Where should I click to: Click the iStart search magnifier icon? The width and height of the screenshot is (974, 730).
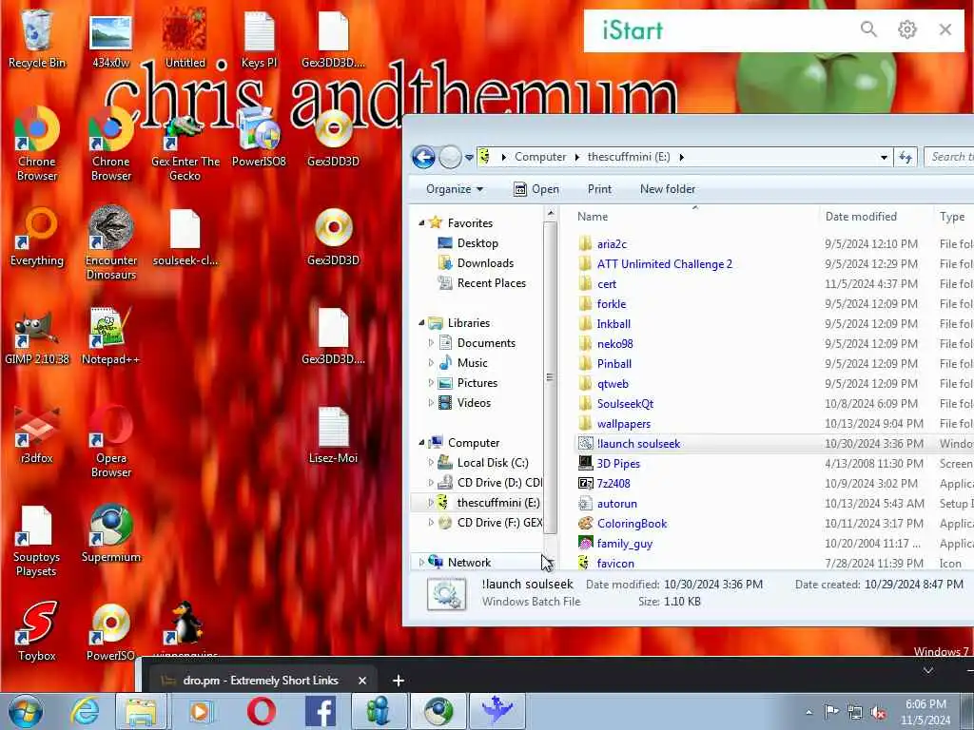[868, 29]
